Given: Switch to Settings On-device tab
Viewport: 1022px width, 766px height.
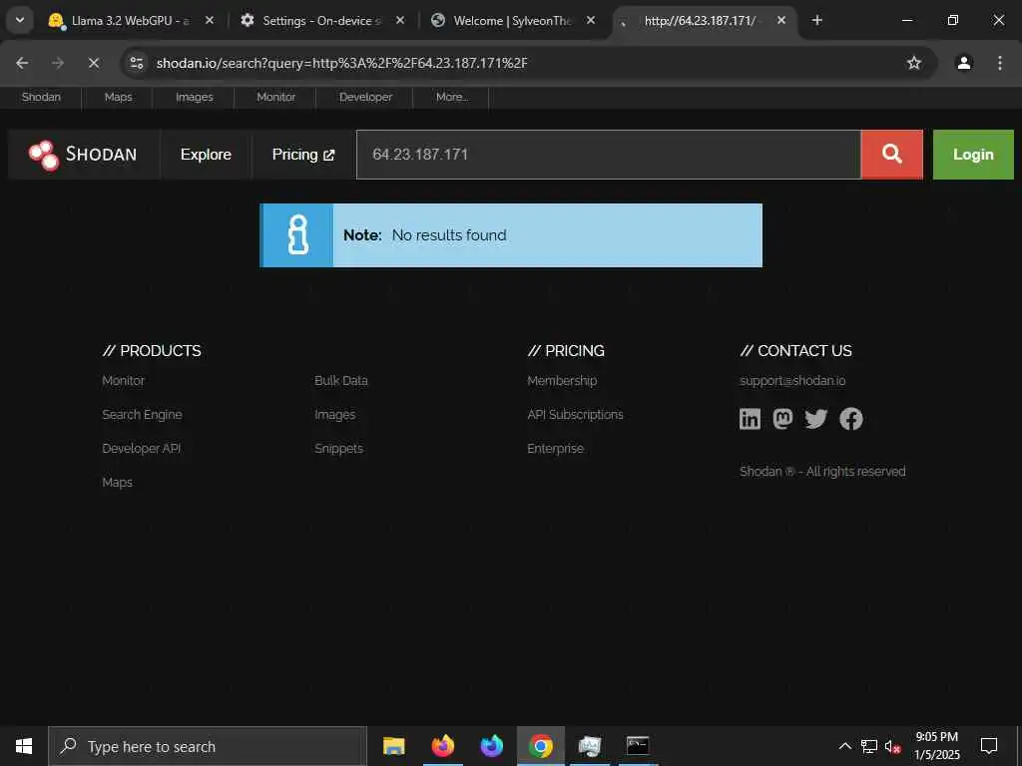Looking at the screenshot, I should 321,20.
